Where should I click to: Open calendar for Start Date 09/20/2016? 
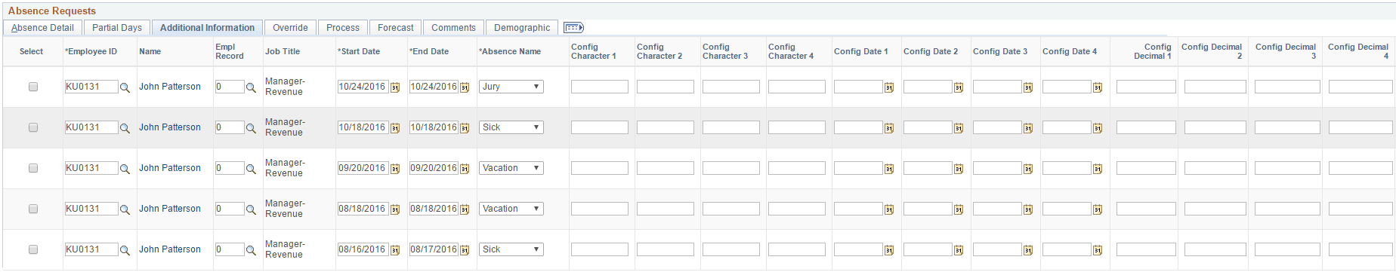tap(394, 169)
